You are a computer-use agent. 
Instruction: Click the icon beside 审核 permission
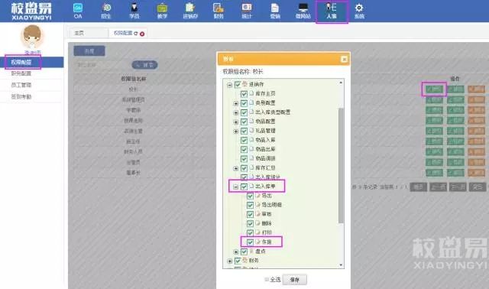point(258,214)
